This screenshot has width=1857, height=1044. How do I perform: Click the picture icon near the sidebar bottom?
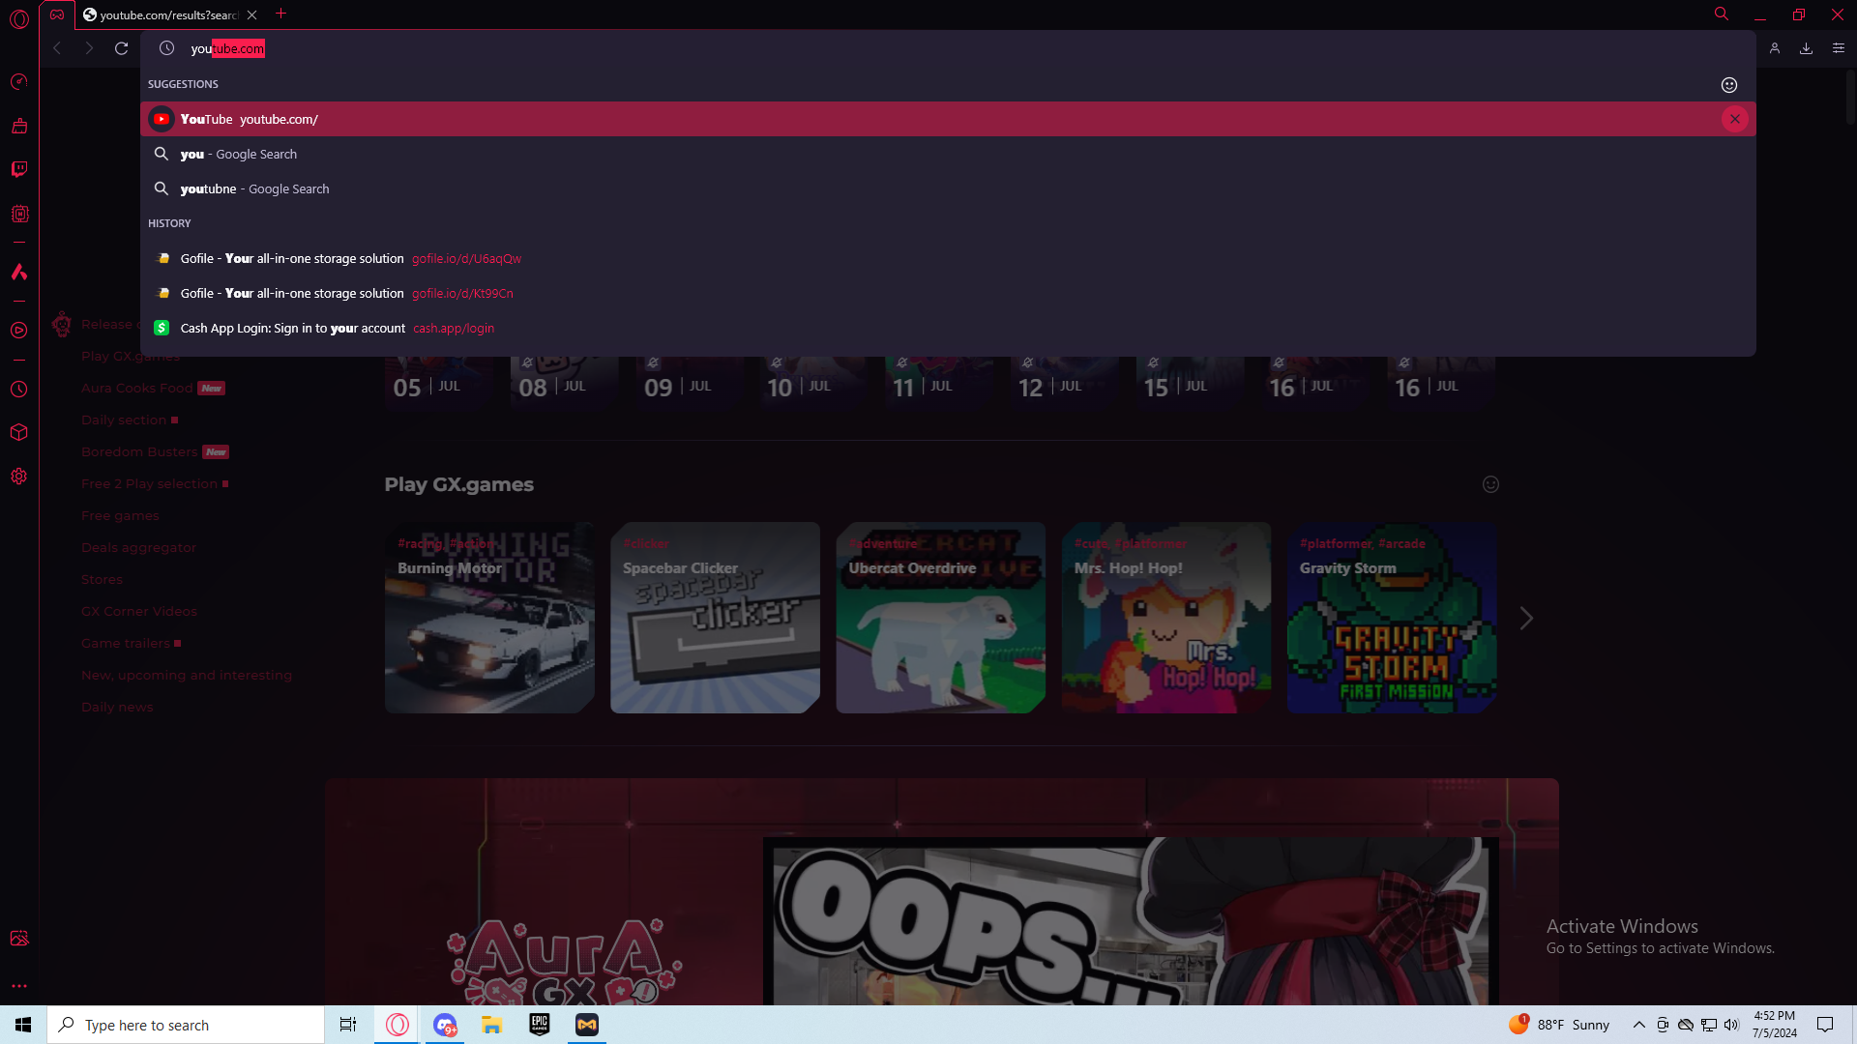19,938
